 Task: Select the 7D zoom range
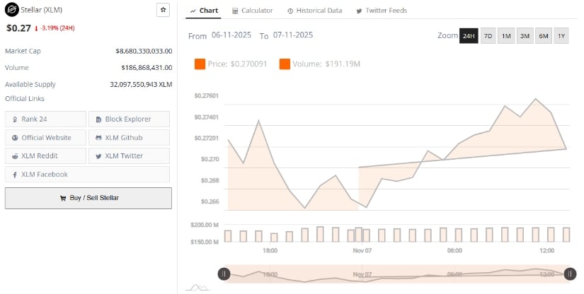click(x=488, y=36)
